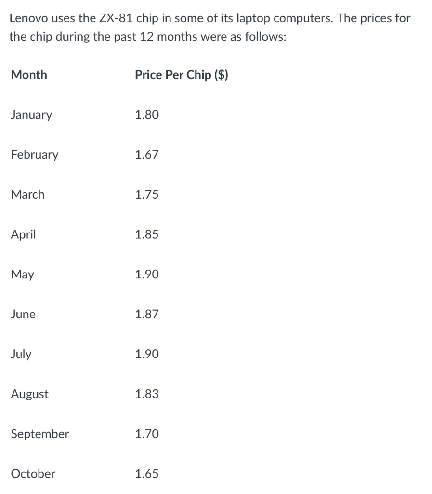Click the 1.70 price for September
The height and width of the screenshot is (494, 432).
(x=147, y=434)
